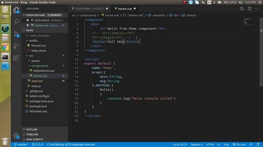Switch to the Home.vue editor tab
The width and height of the screenshot is (263, 147).
click(125, 9)
